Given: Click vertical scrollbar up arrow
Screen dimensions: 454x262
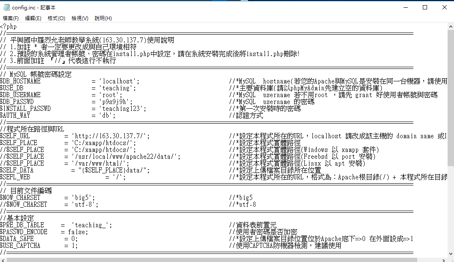Looking at the screenshot, I should [x=451, y=27].
